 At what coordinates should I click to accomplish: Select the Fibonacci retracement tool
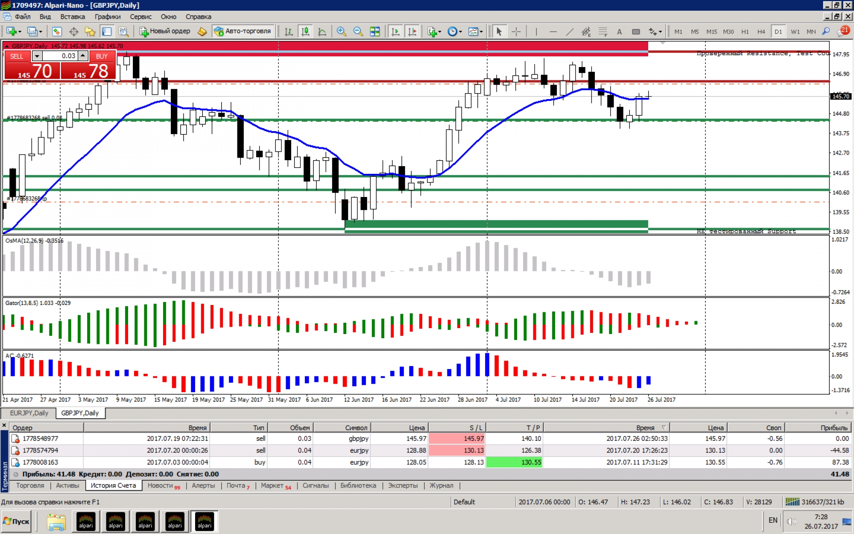(602, 31)
